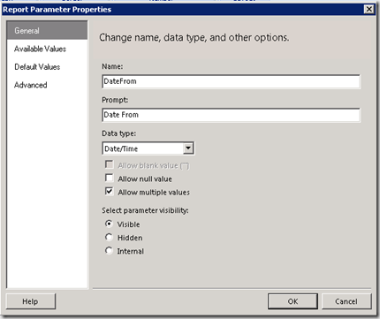Enable the Allow null value checkbox
Screen dimensions: 380x319
tap(110, 178)
